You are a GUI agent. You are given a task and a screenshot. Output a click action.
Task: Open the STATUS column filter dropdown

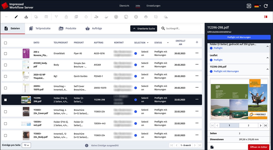click(x=168, y=43)
